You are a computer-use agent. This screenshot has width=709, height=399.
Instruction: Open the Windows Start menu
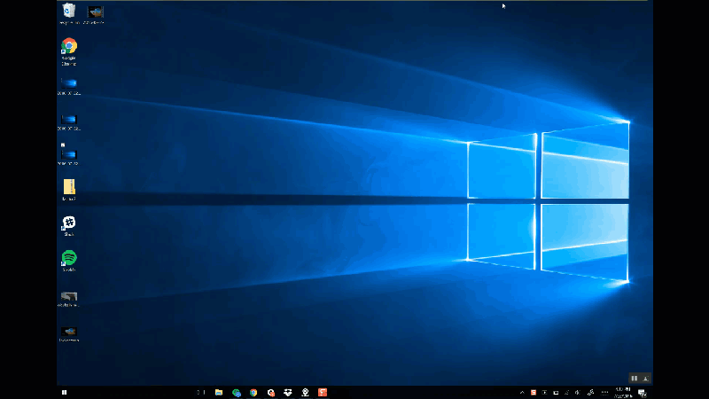pos(64,392)
